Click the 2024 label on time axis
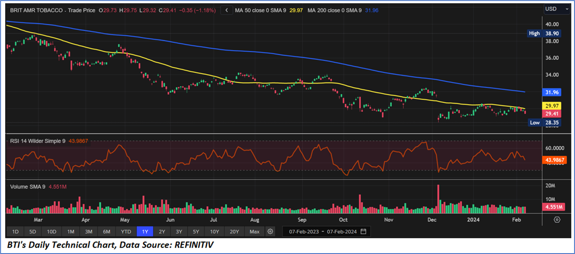Image resolution: width=575 pixels, height=254 pixels. coord(473,220)
